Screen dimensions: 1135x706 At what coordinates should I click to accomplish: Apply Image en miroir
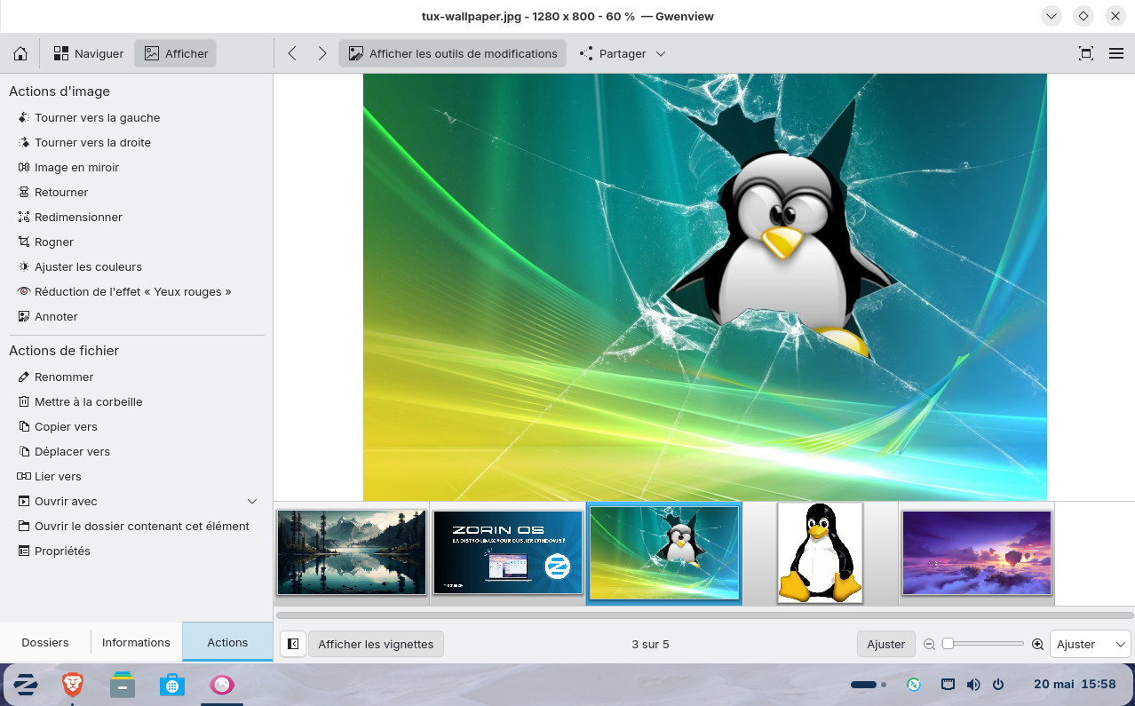(x=68, y=167)
